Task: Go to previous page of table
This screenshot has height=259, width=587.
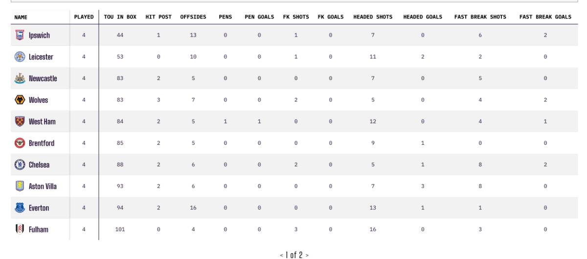Action: (x=281, y=255)
